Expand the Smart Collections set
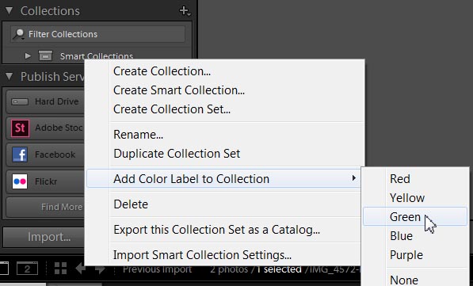This screenshot has height=286, width=473. pos(28,55)
